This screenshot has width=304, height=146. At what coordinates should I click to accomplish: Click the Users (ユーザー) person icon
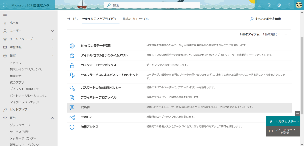(5, 31)
